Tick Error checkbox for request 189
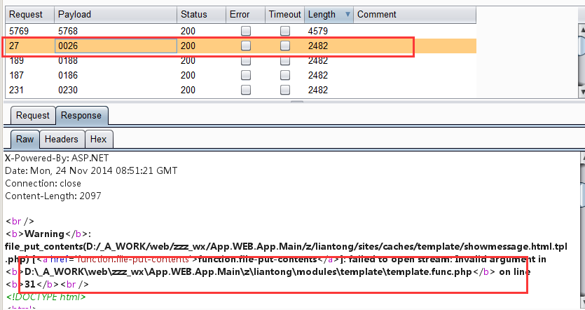585x310 pixels. [x=246, y=60]
